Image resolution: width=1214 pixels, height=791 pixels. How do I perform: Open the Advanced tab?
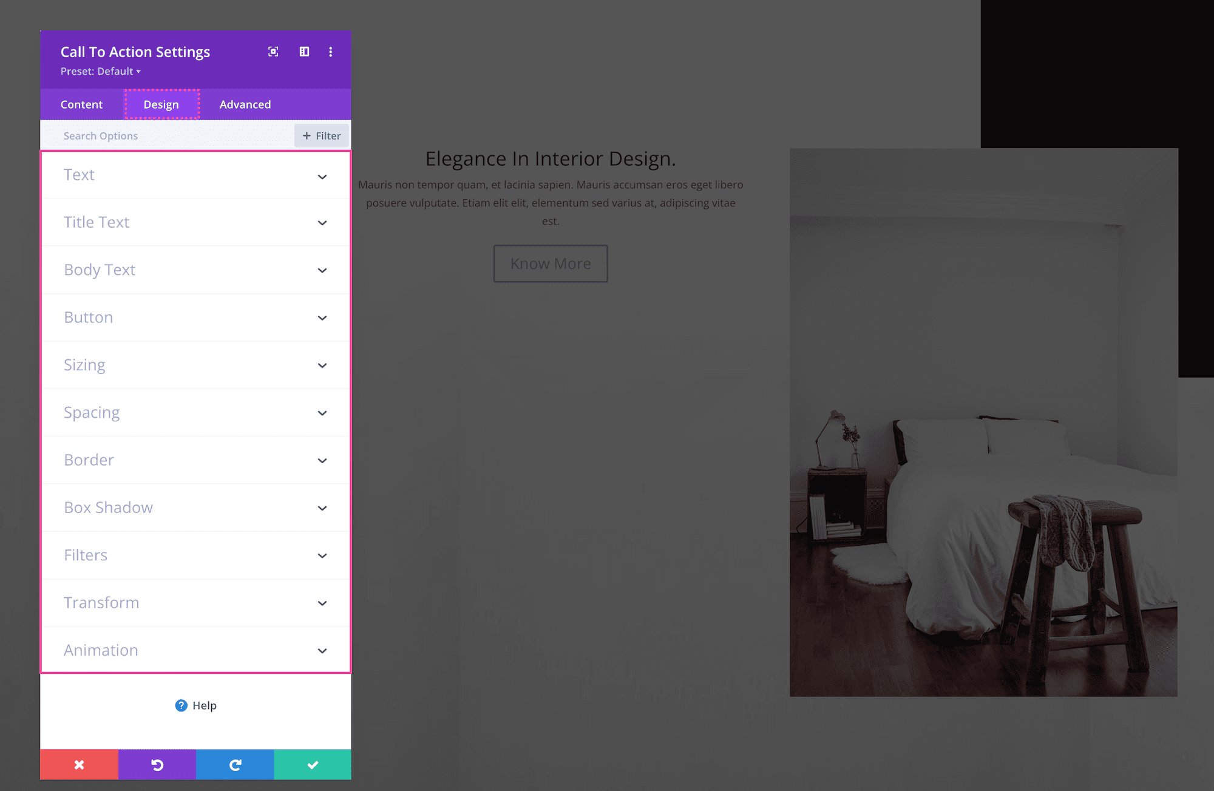pos(245,104)
